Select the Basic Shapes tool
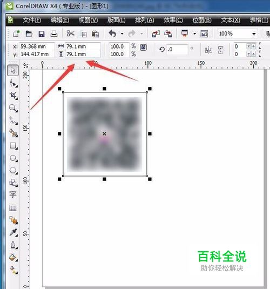Viewport: 270px width, 289px height. click(x=13, y=183)
